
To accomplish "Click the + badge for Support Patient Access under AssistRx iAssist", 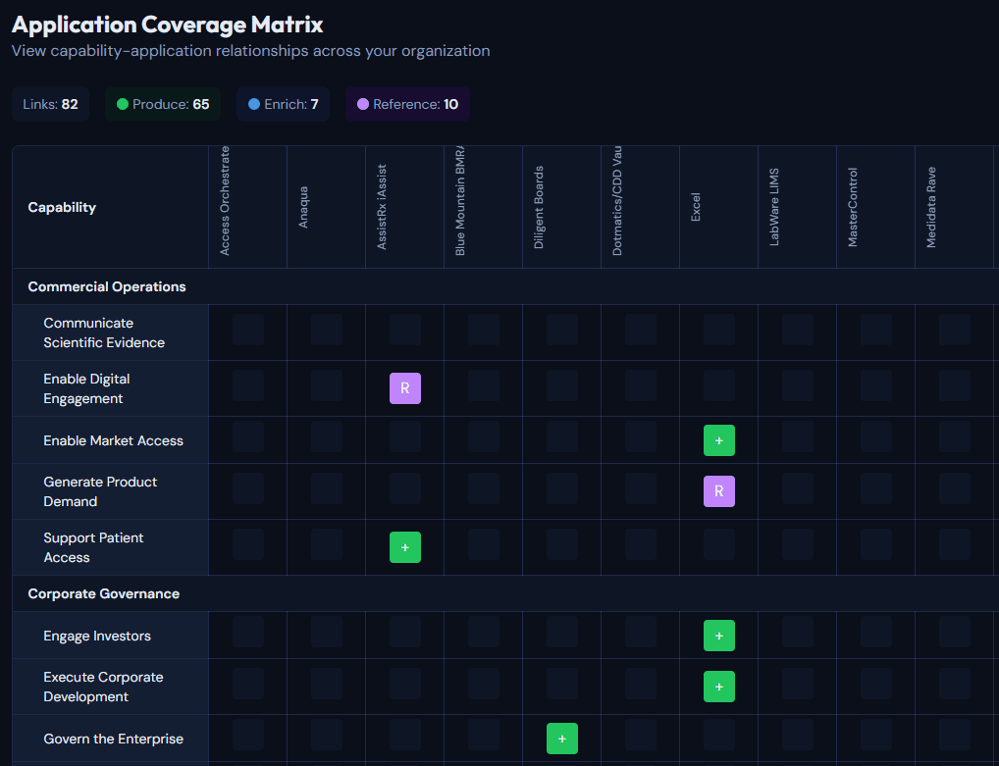I will tap(405, 546).
